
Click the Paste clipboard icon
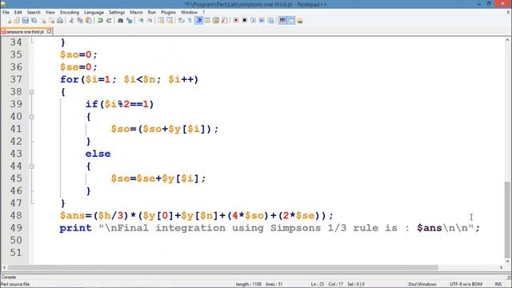tap(89, 21)
